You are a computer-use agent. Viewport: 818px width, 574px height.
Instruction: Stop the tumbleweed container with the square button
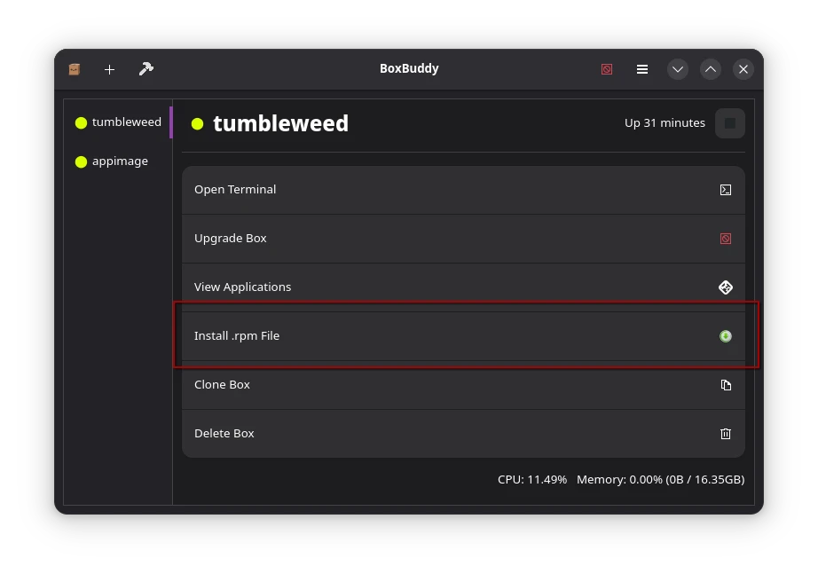pyautogui.click(x=729, y=122)
